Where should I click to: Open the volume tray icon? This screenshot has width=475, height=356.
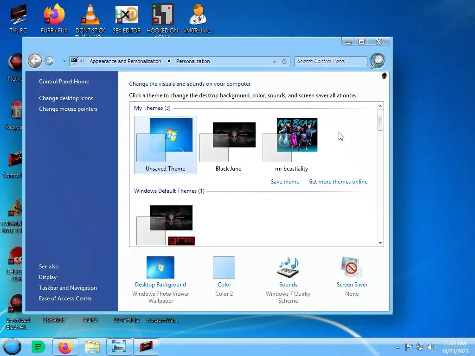pos(431,347)
